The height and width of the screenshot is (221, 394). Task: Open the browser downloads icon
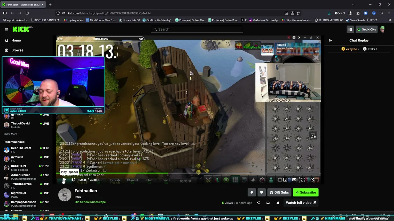click(329, 13)
